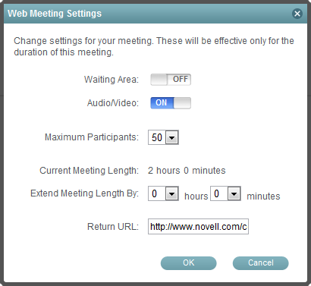Focus the Return URL text field

point(198,227)
